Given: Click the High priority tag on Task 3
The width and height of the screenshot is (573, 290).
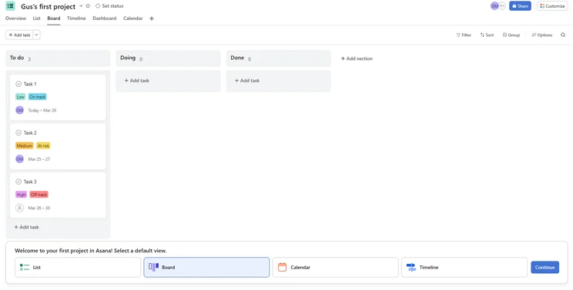Looking at the screenshot, I should pos(22,195).
